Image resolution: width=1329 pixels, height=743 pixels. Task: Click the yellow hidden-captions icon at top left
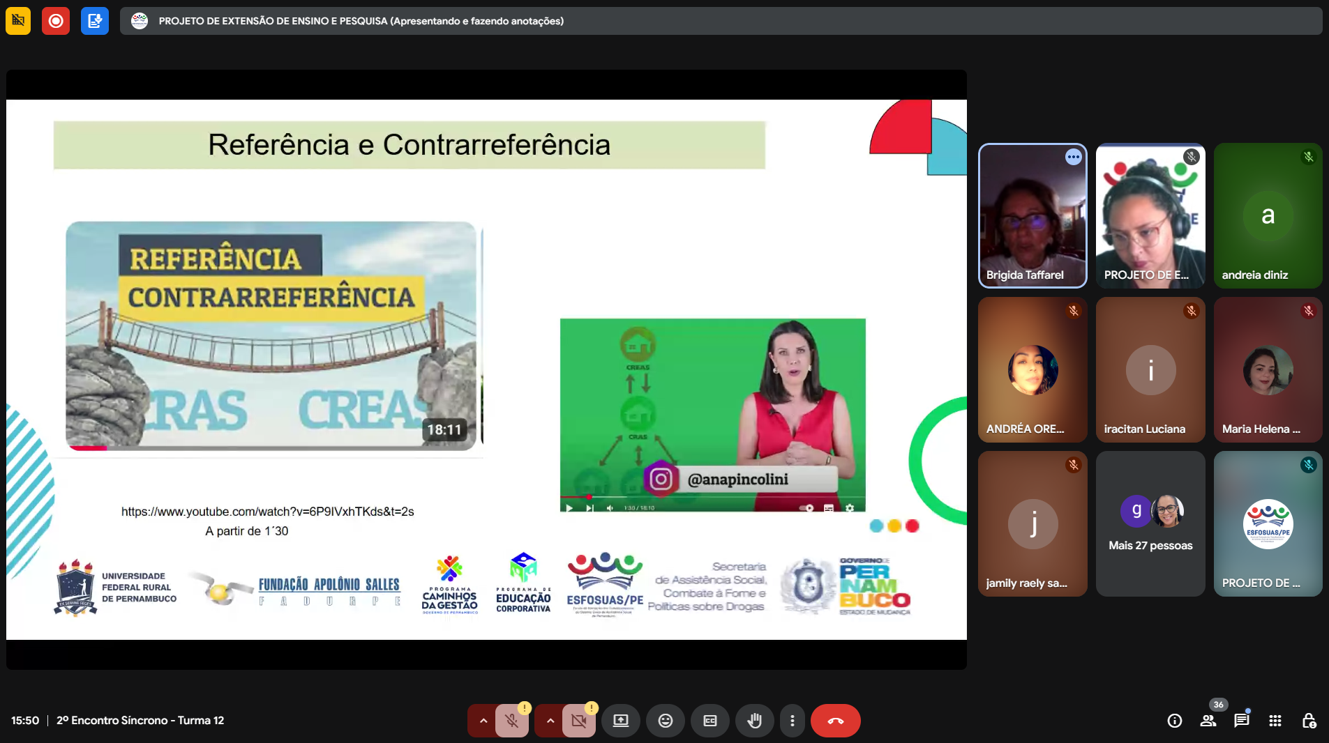click(x=18, y=21)
